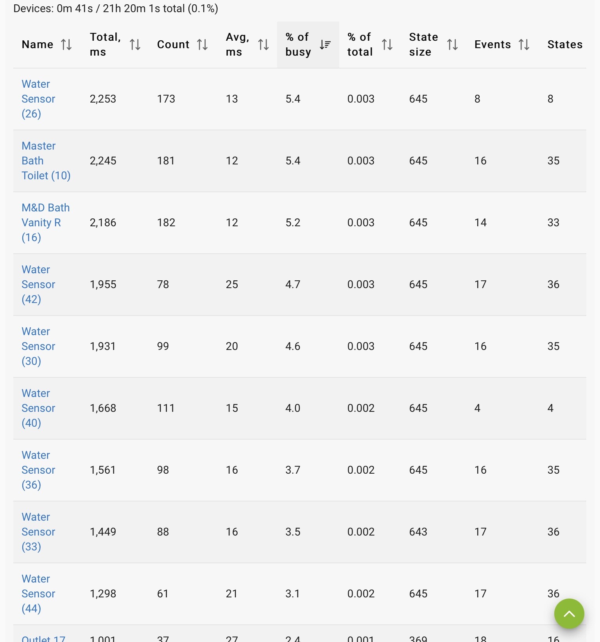Open Master Bath Toilet (10) device

click(x=46, y=160)
